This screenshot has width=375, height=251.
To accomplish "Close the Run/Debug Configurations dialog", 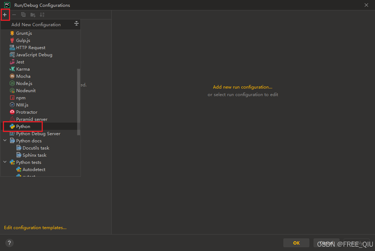I will (x=366, y=5).
